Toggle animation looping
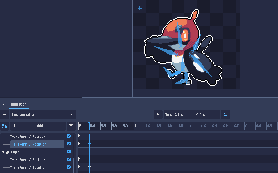This screenshot has width=278, height=173. point(225,115)
